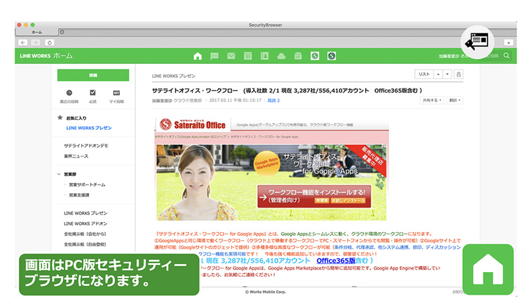Click the search magnifier in header

(x=507, y=56)
